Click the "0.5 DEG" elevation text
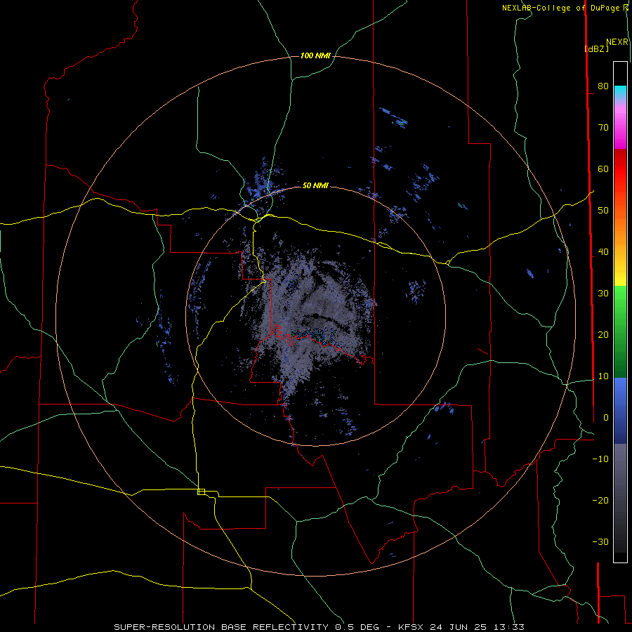Image resolution: width=632 pixels, height=632 pixels. tap(357, 627)
